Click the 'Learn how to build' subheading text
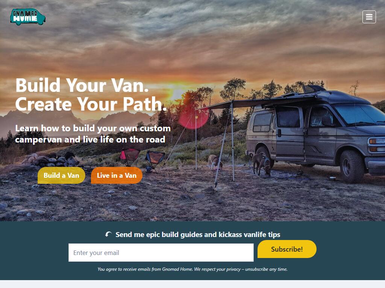The height and width of the screenshot is (288, 385). pos(93,134)
